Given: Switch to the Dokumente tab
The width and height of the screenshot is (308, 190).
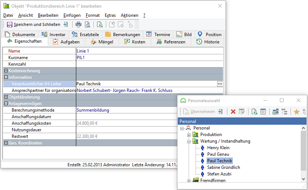Looking at the screenshot, I should point(20,34).
